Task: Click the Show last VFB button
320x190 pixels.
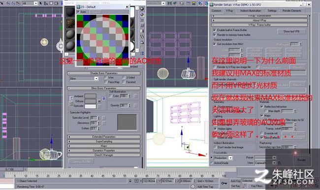Action: click(291, 32)
